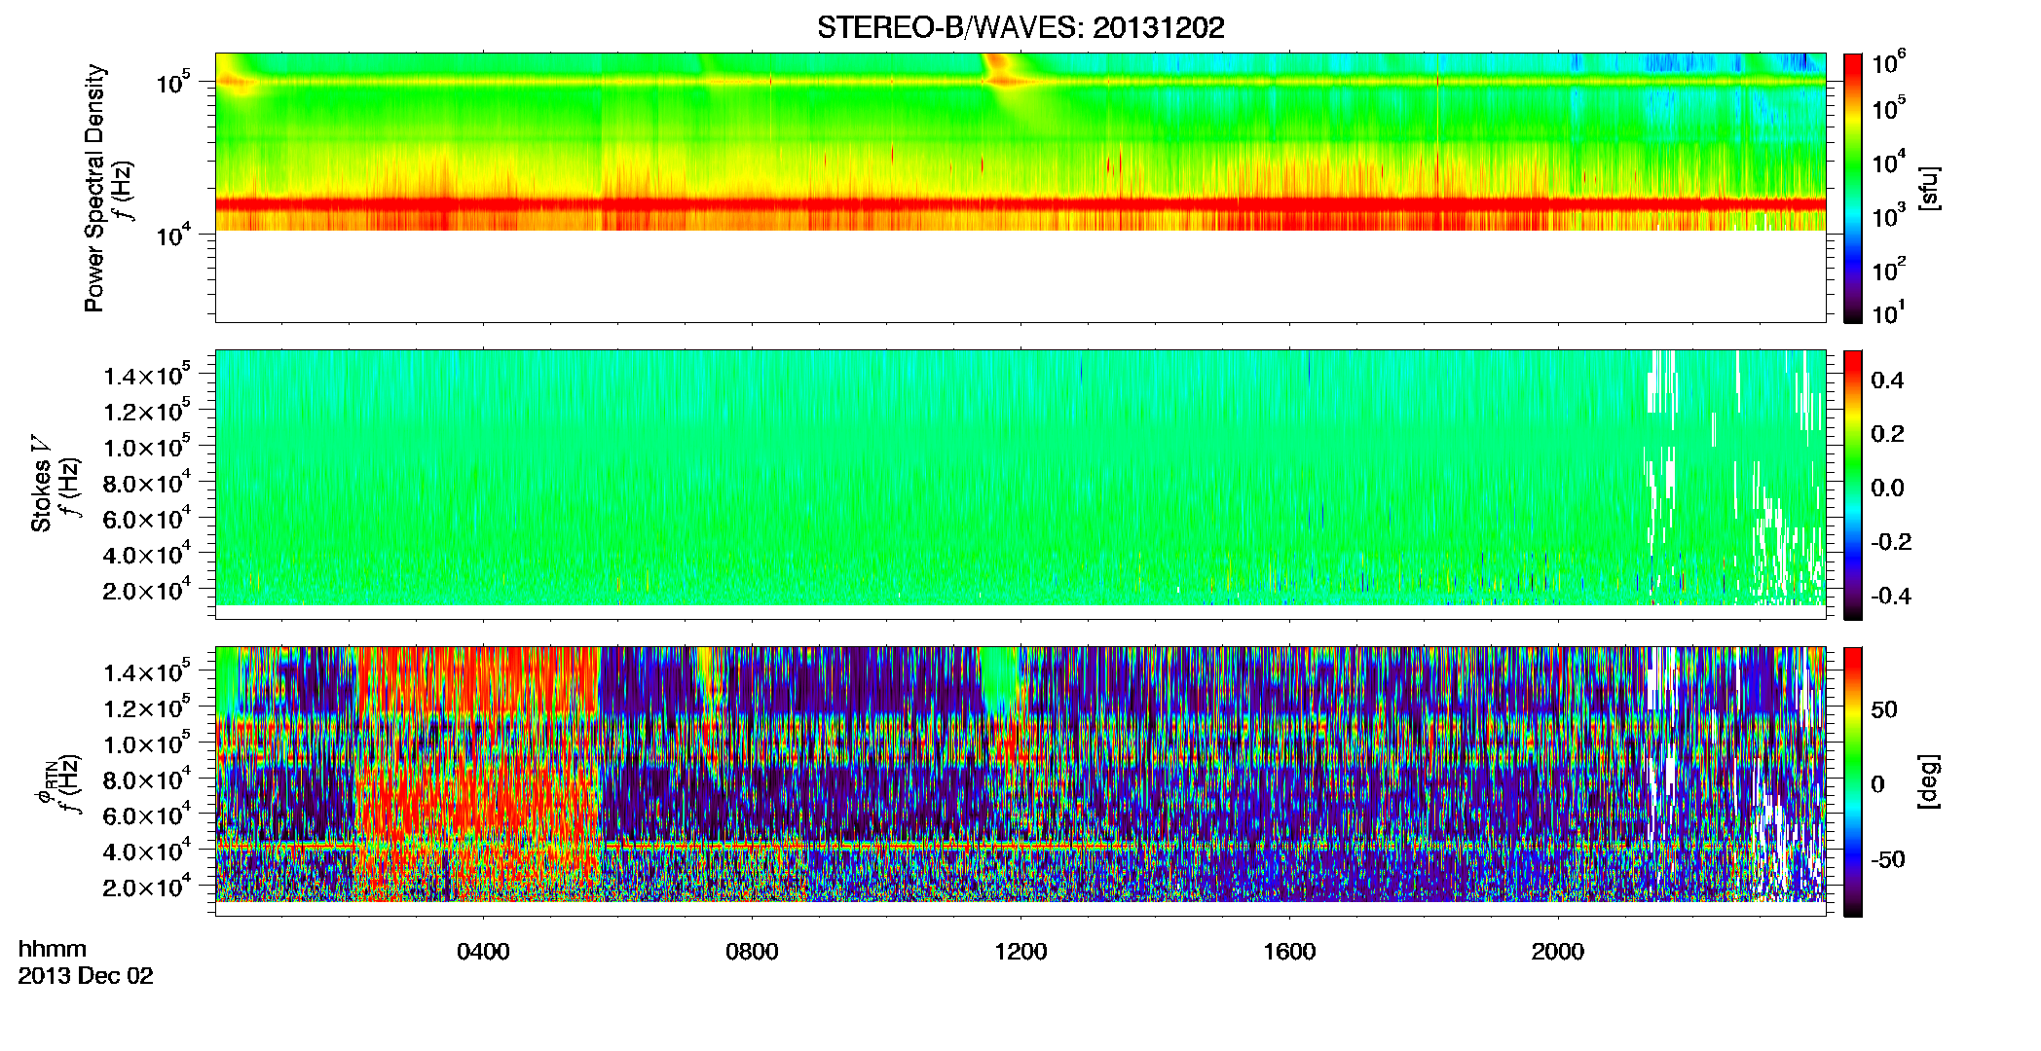Select the 1600 time axis label
This screenshot has width=2041, height=1051.
pos(1289,952)
